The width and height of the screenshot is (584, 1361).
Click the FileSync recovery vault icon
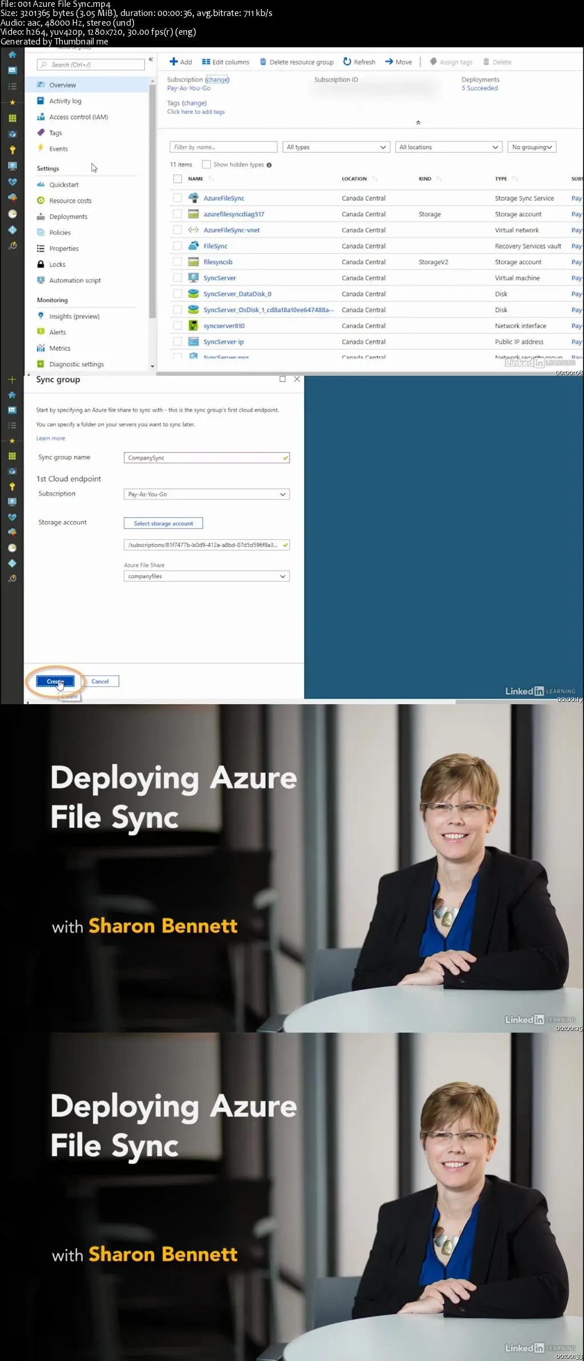193,246
